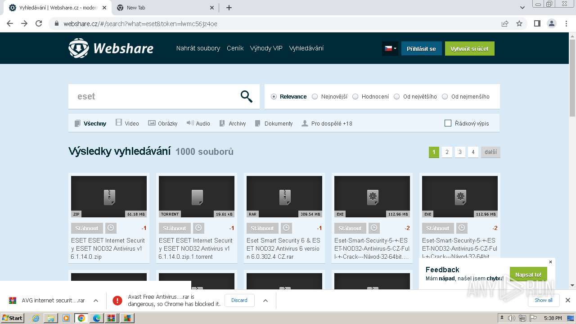Screen dimensions: 576x324
Task: Open Nahrát soubory menu item
Action: click(198, 48)
